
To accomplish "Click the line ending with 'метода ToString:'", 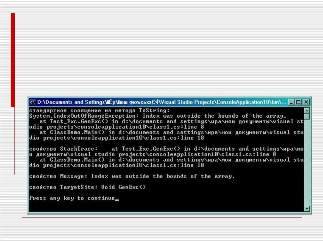I will point(100,111).
